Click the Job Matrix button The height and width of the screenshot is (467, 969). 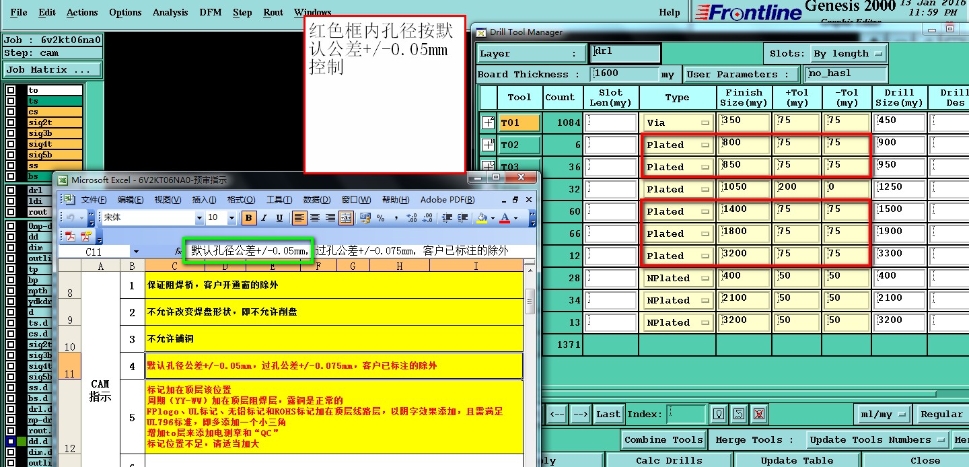coord(52,69)
